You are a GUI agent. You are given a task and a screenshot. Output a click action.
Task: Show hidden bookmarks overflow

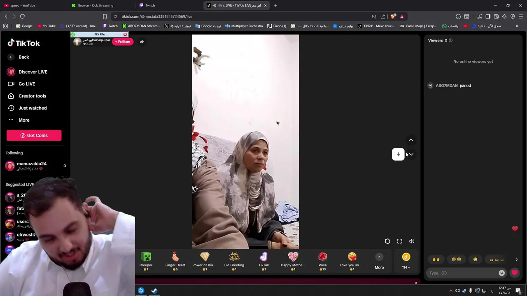pyautogui.click(x=517, y=26)
